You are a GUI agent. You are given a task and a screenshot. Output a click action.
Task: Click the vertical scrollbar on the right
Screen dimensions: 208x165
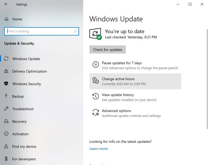[207, 79]
